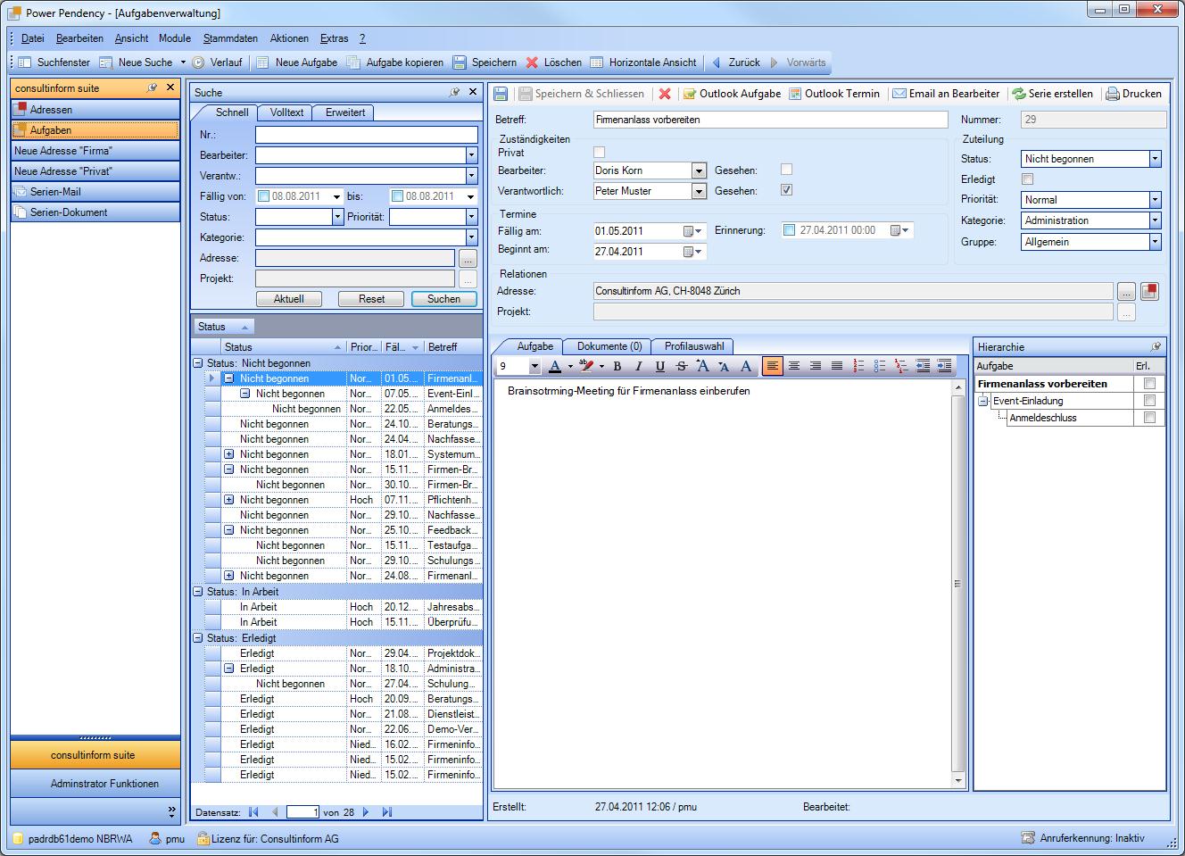Create an Outlook Termin

coord(835,94)
